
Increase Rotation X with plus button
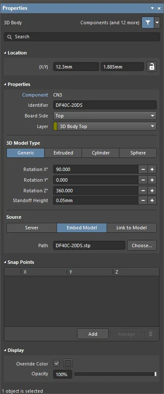(x=152, y=169)
